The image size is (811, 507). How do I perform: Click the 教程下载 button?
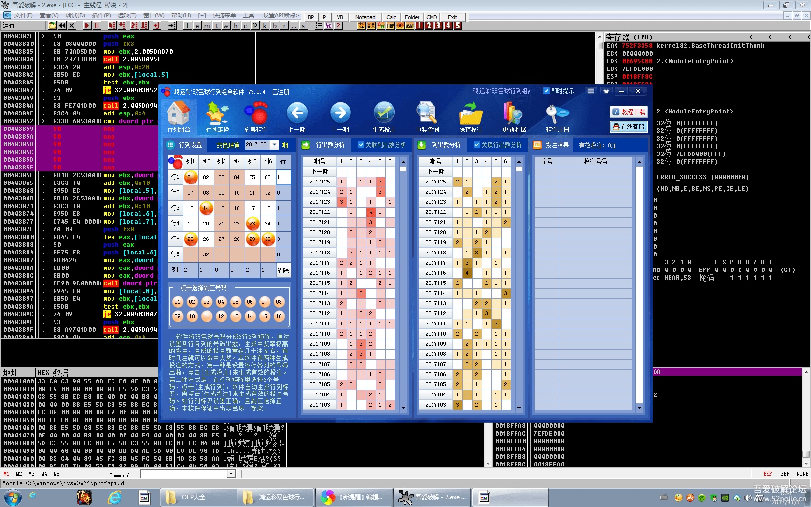coord(629,112)
